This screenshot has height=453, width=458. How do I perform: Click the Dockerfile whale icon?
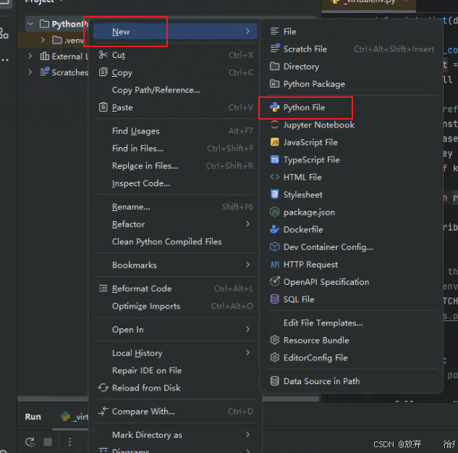(274, 229)
